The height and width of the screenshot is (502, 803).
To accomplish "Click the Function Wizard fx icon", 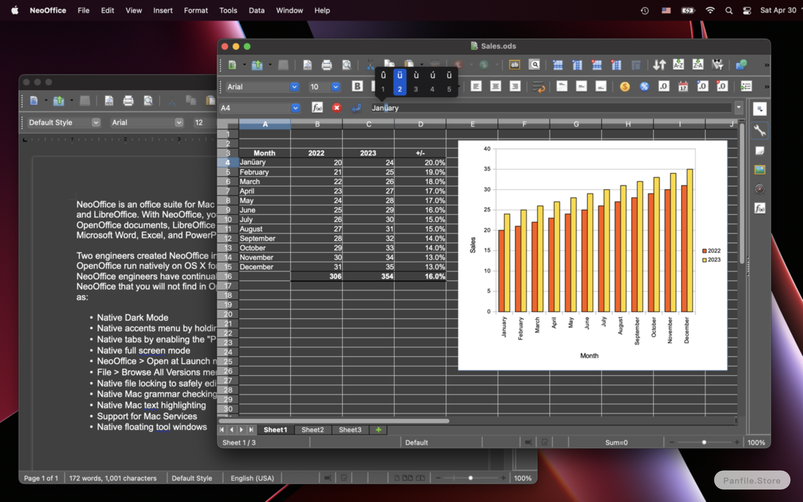I will pyautogui.click(x=317, y=108).
